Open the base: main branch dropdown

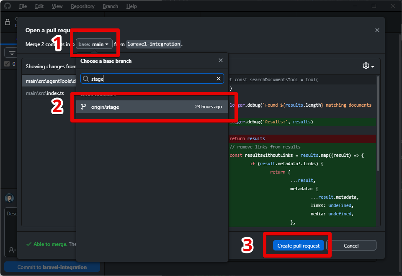click(94, 43)
